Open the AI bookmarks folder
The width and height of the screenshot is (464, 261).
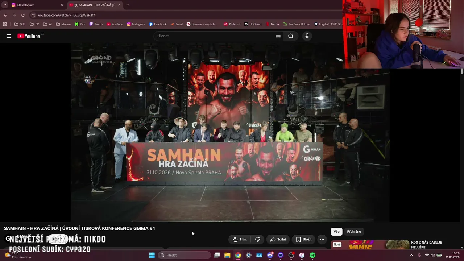click(47, 24)
